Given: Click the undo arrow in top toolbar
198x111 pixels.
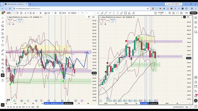Looking at the screenshot, I should 83,13.
